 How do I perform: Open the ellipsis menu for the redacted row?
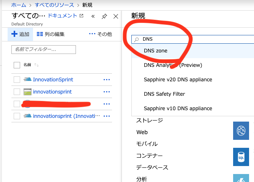click(x=107, y=104)
